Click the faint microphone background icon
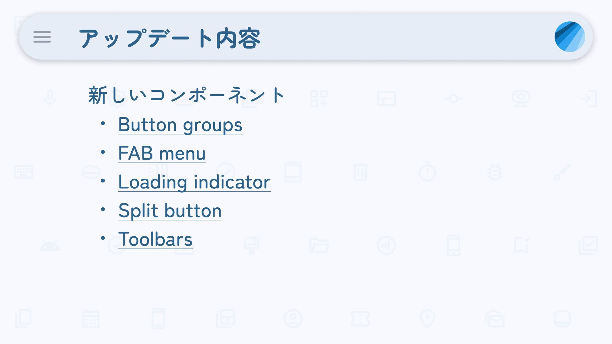 (50, 98)
